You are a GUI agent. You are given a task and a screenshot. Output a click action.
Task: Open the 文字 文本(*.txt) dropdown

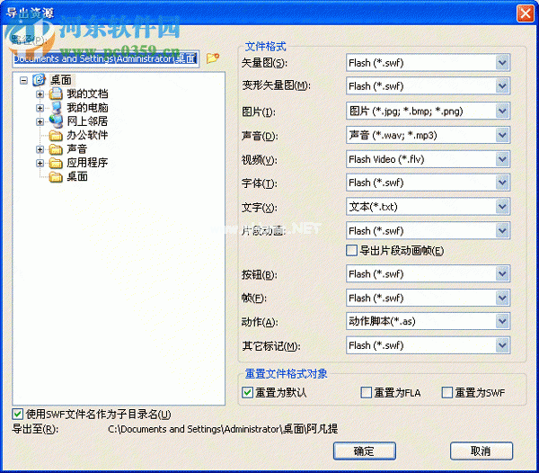[x=502, y=207]
